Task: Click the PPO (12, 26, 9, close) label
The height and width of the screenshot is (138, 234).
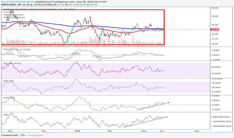Action: tap(17, 49)
